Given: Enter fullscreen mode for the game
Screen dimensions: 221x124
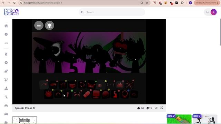Looking at the screenshot, I should [x=162, y=108].
